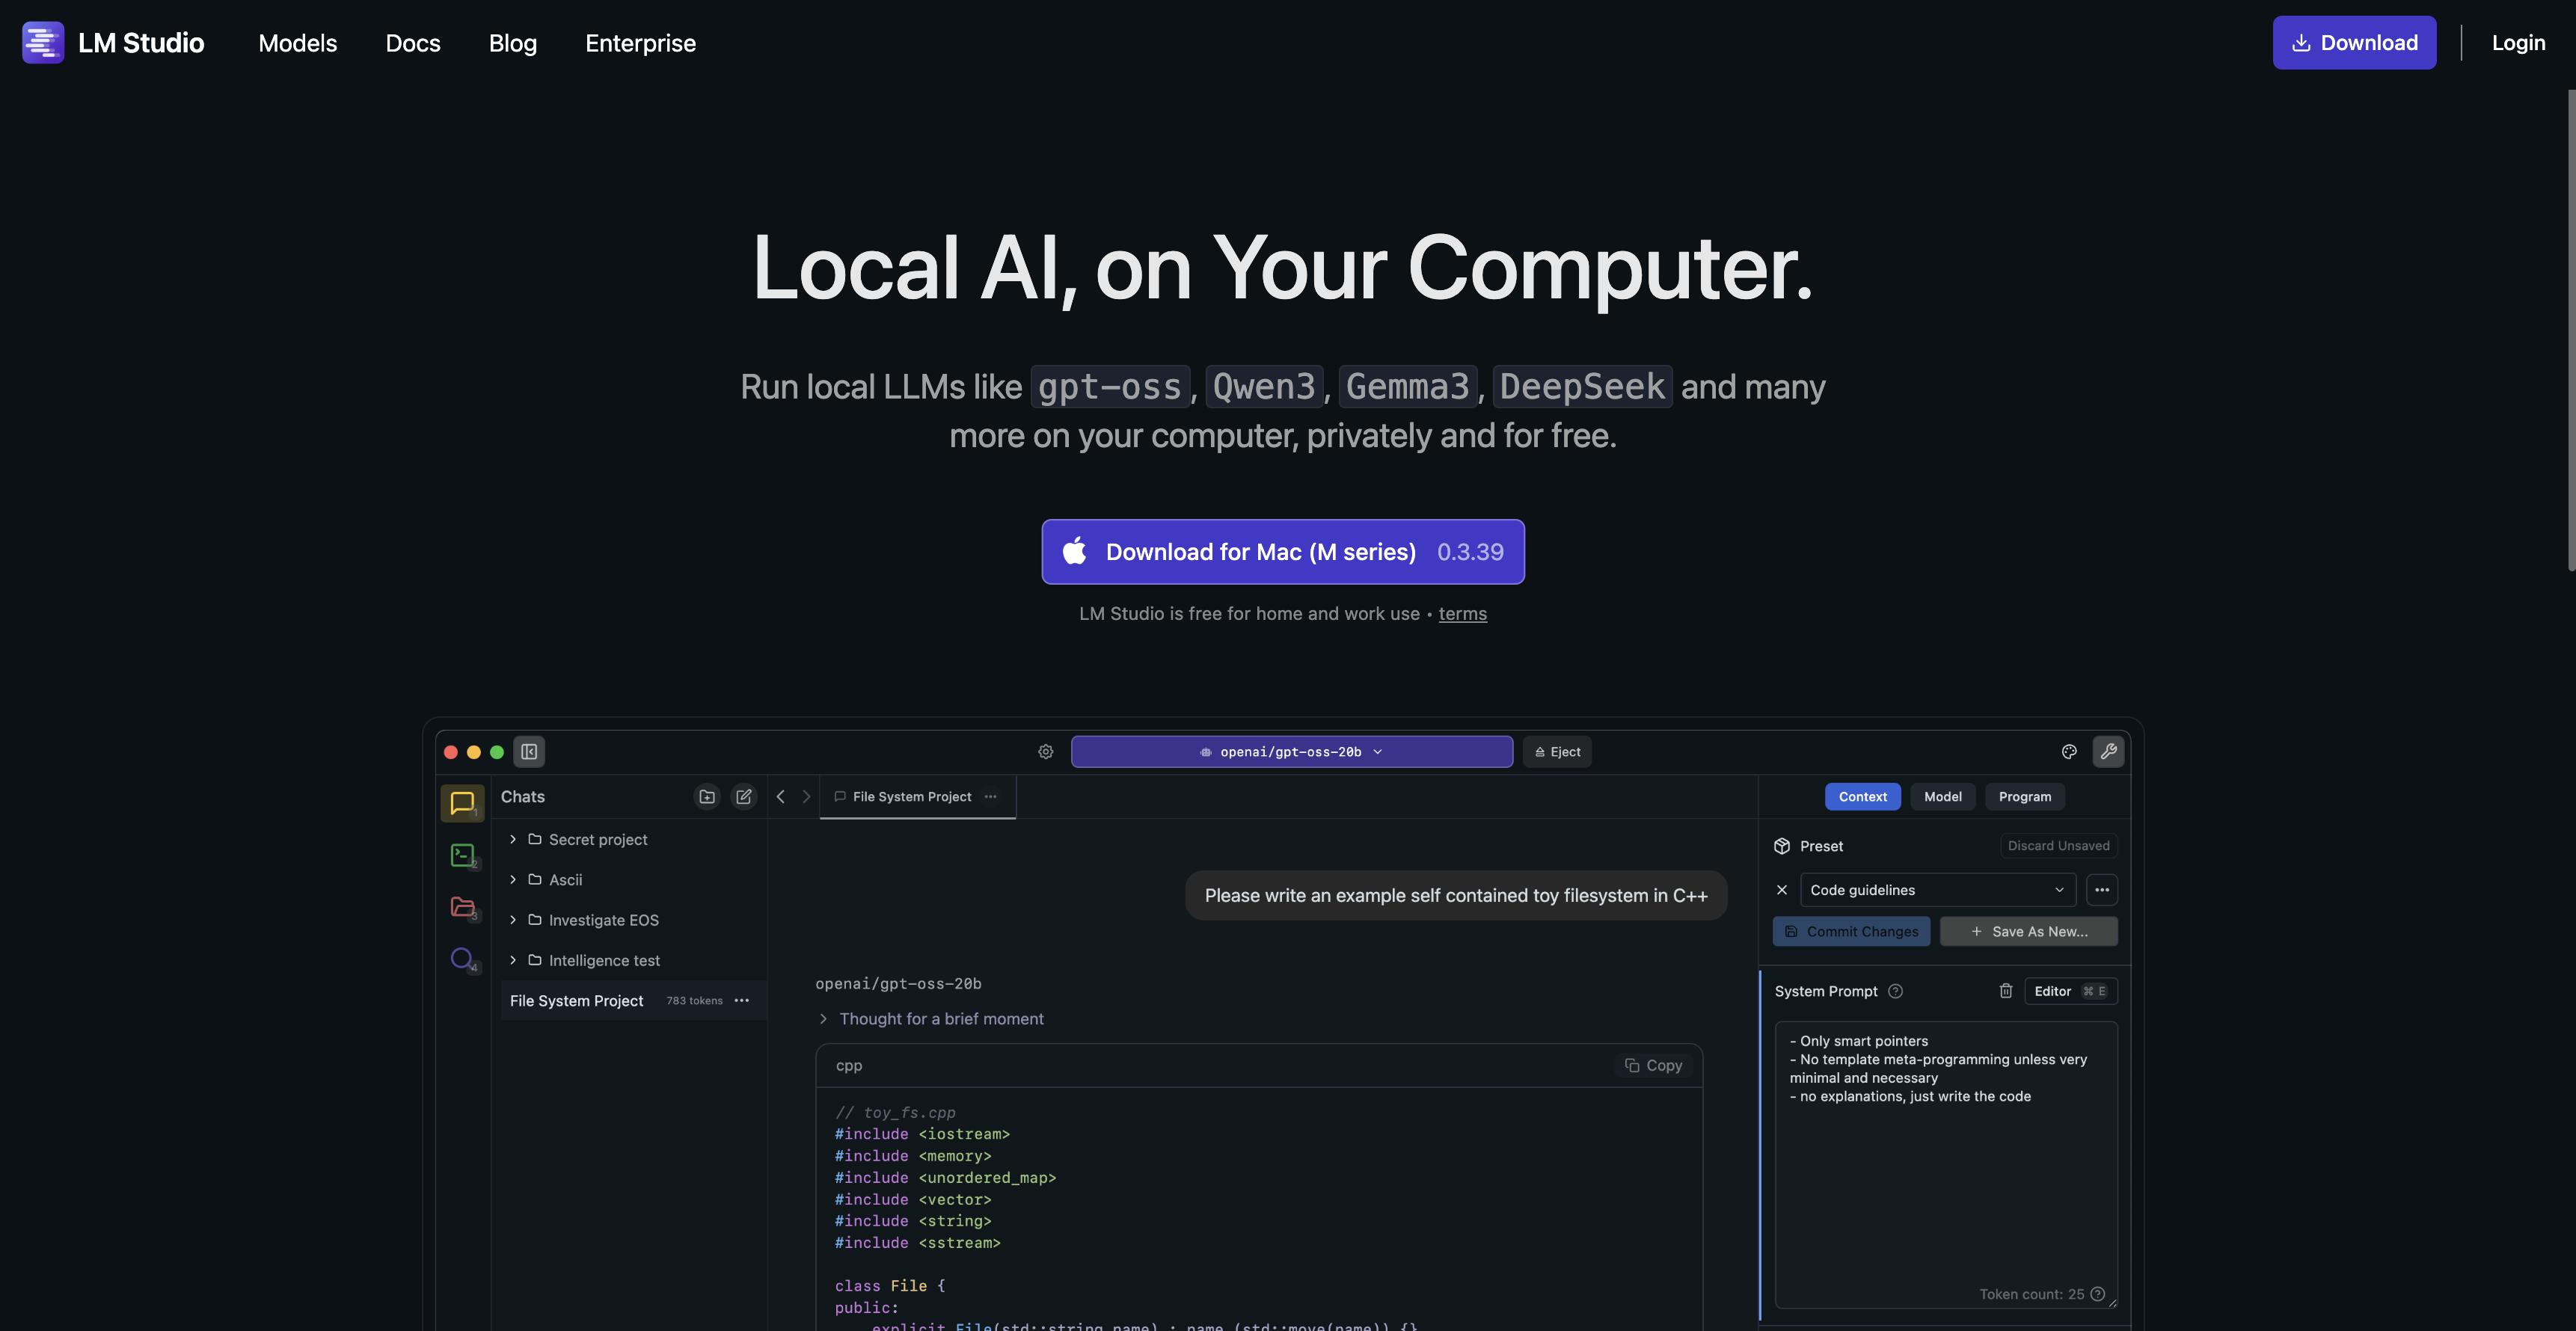Click the LM Studio logo icon
The width and height of the screenshot is (2576, 1331).
[43, 43]
